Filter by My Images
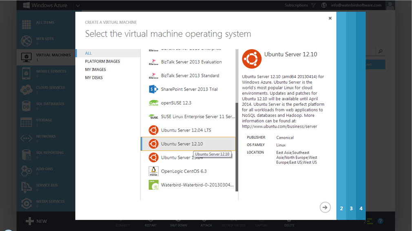 coord(95,70)
